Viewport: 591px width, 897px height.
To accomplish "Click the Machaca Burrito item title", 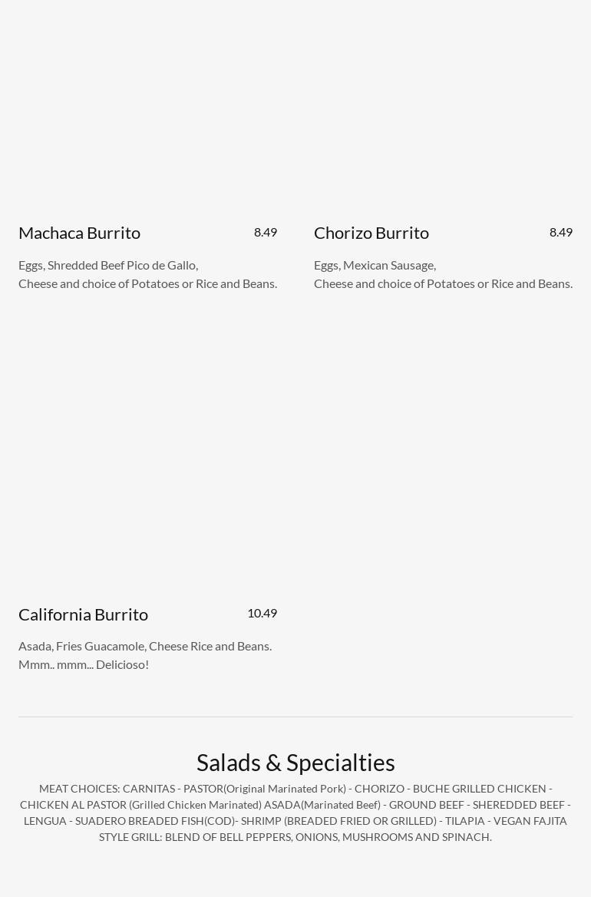I will [80, 233].
